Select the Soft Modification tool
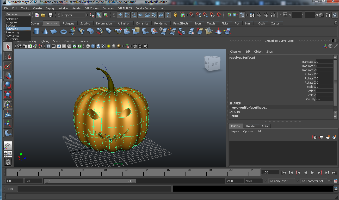 (8, 114)
